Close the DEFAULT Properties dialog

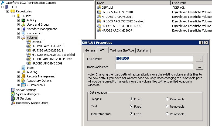point(206,43)
